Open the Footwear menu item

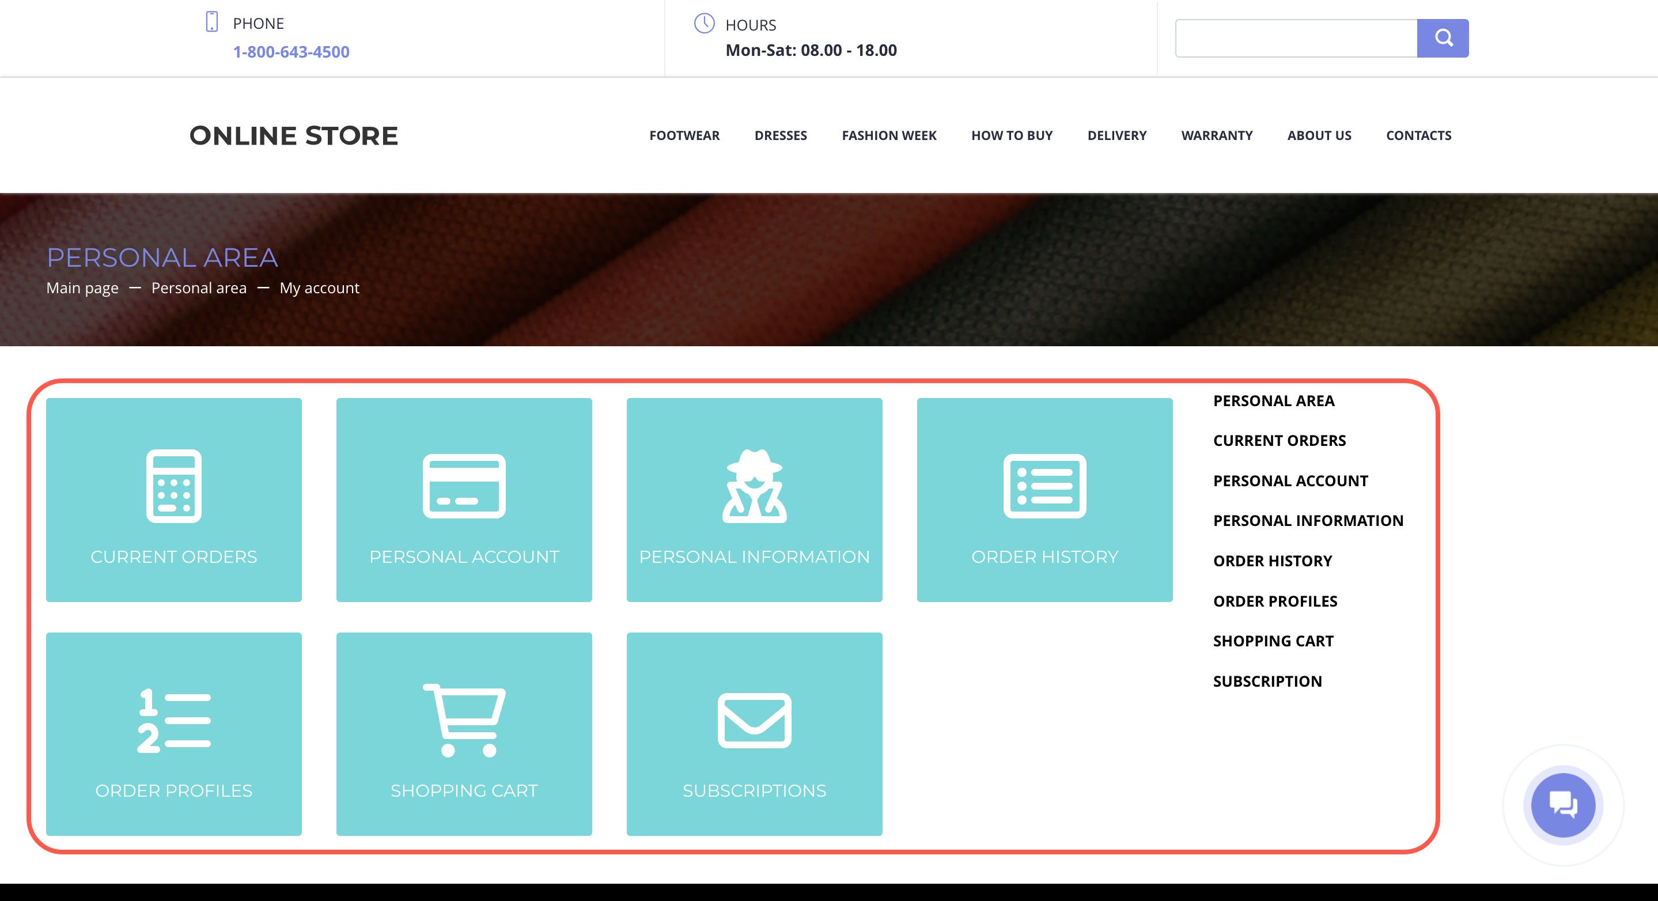click(x=684, y=136)
